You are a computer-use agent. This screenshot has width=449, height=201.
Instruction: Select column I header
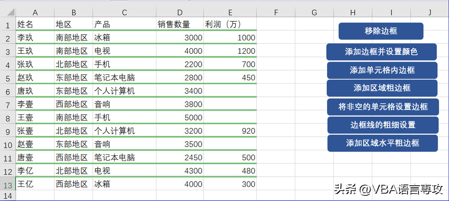click(x=391, y=13)
